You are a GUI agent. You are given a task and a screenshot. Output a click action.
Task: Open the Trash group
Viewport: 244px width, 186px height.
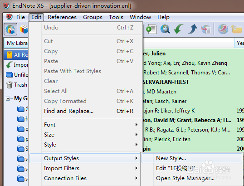click(x=16, y=85)
